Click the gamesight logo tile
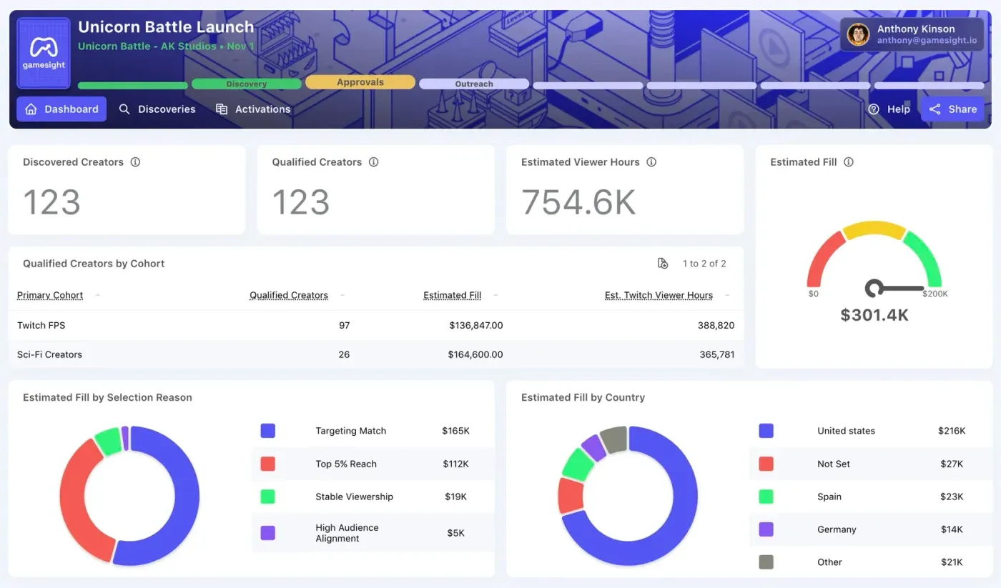 [43, 53]
